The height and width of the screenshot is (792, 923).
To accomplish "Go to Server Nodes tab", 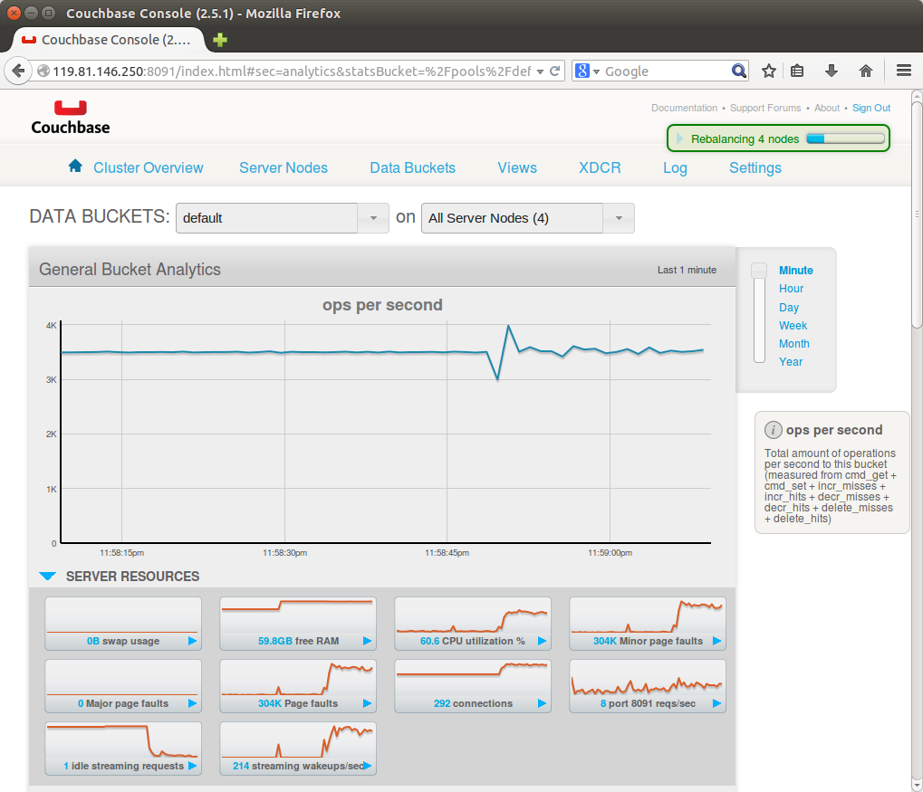I will pos(284,167).
